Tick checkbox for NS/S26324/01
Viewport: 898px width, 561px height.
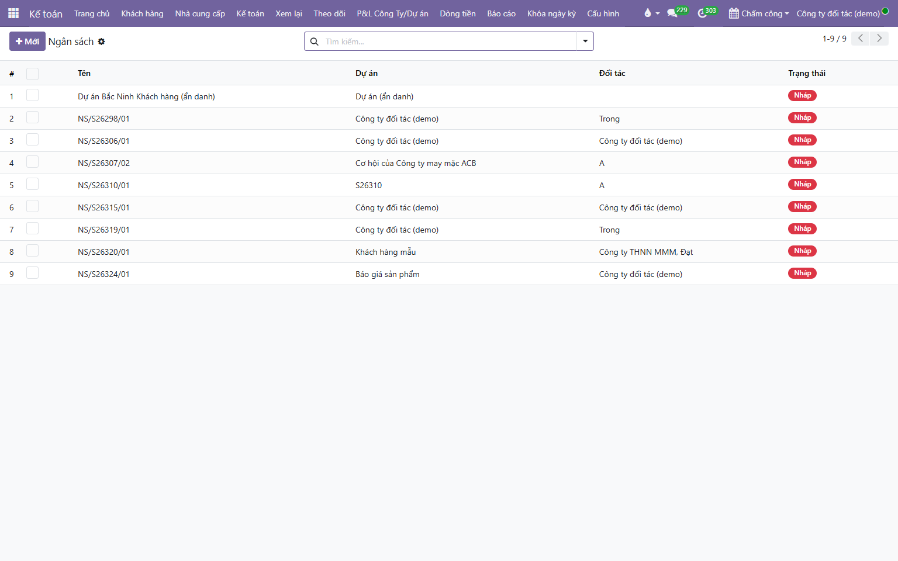[x=32, y=273]
